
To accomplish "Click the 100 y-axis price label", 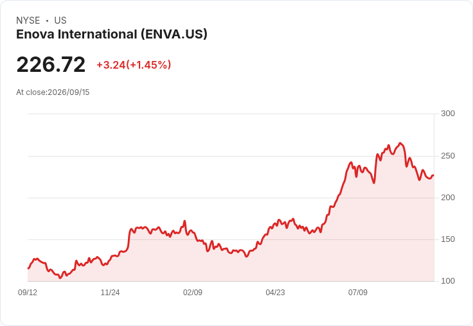I will point(448,281).
